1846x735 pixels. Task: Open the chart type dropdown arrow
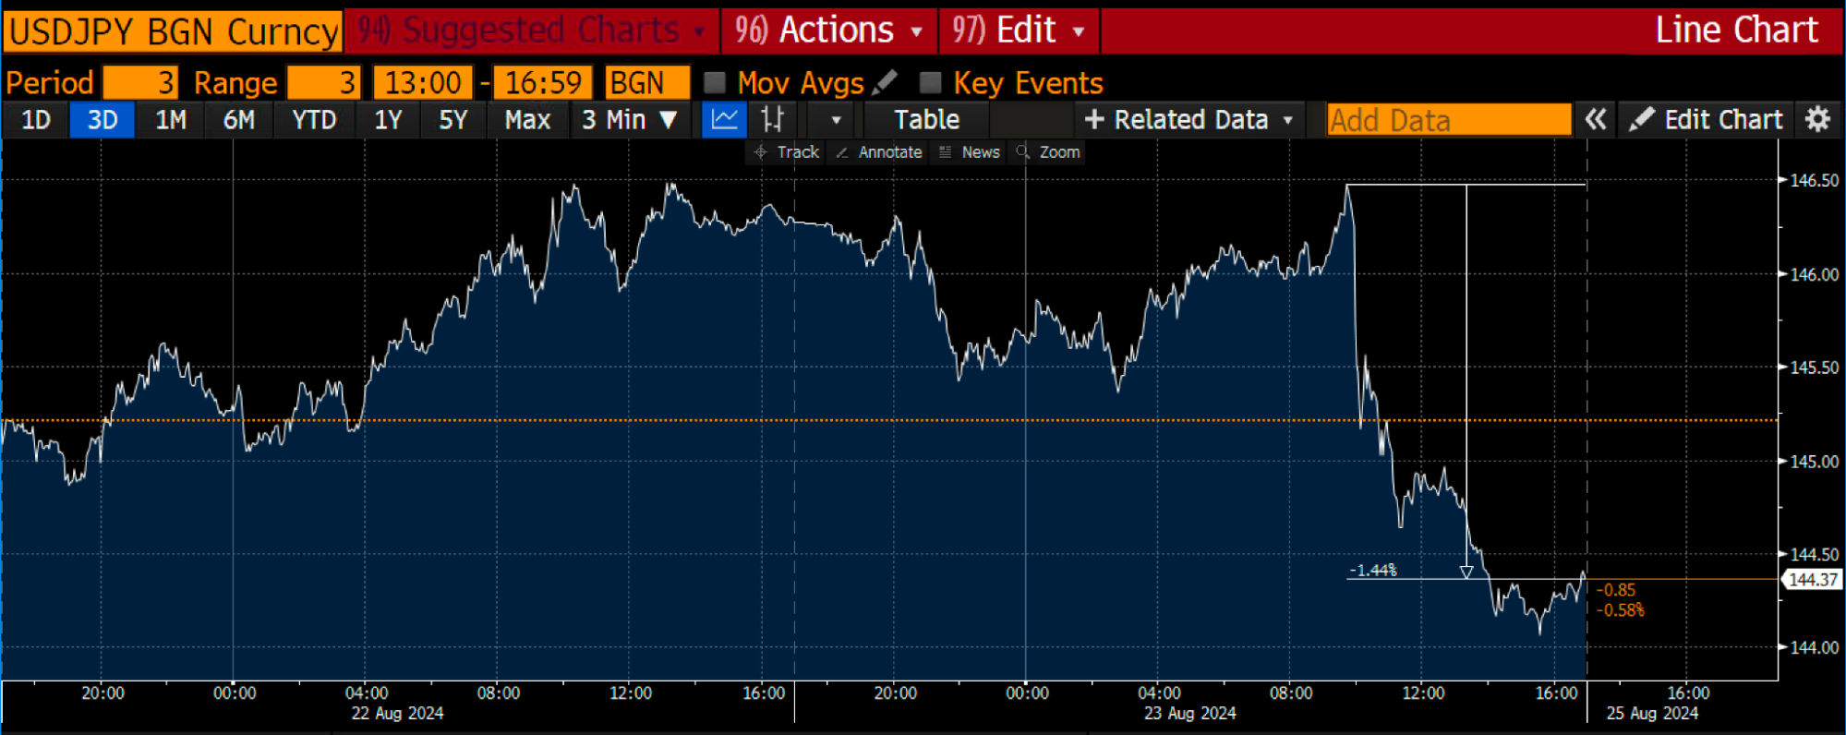click(836, 120)
